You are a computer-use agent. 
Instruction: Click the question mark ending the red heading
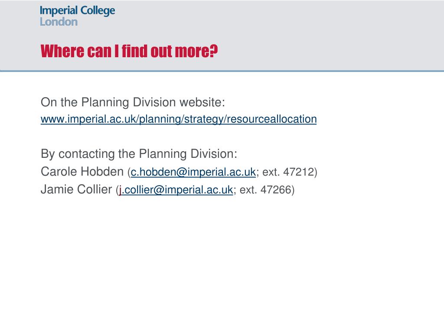pyautogui.click(x=214, y=51)
